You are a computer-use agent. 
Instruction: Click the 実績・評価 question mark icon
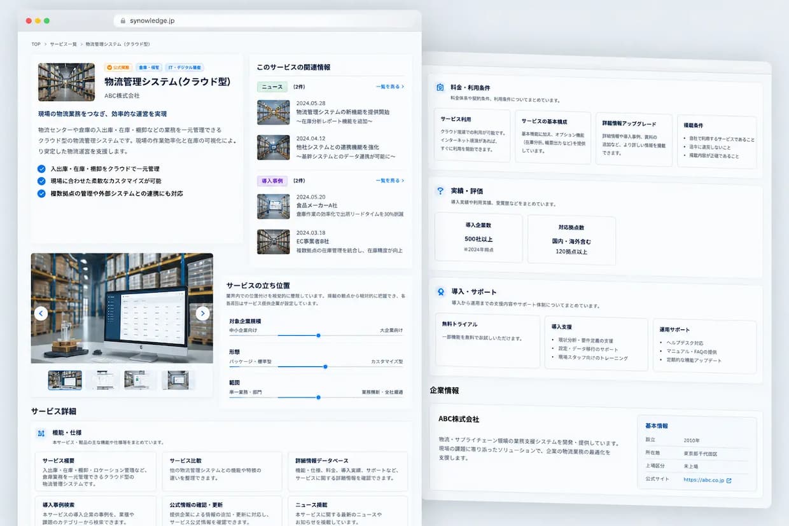[x=440, y=191]
